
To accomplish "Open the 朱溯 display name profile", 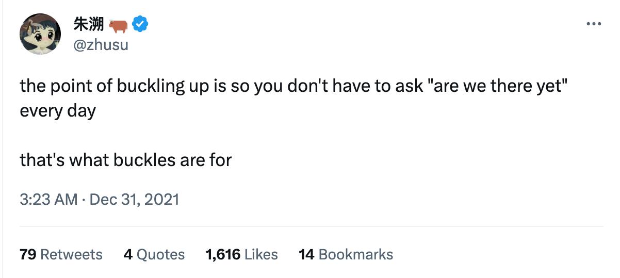I will point(89,24).
